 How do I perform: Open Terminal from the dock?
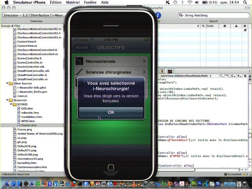pos(80,184)
